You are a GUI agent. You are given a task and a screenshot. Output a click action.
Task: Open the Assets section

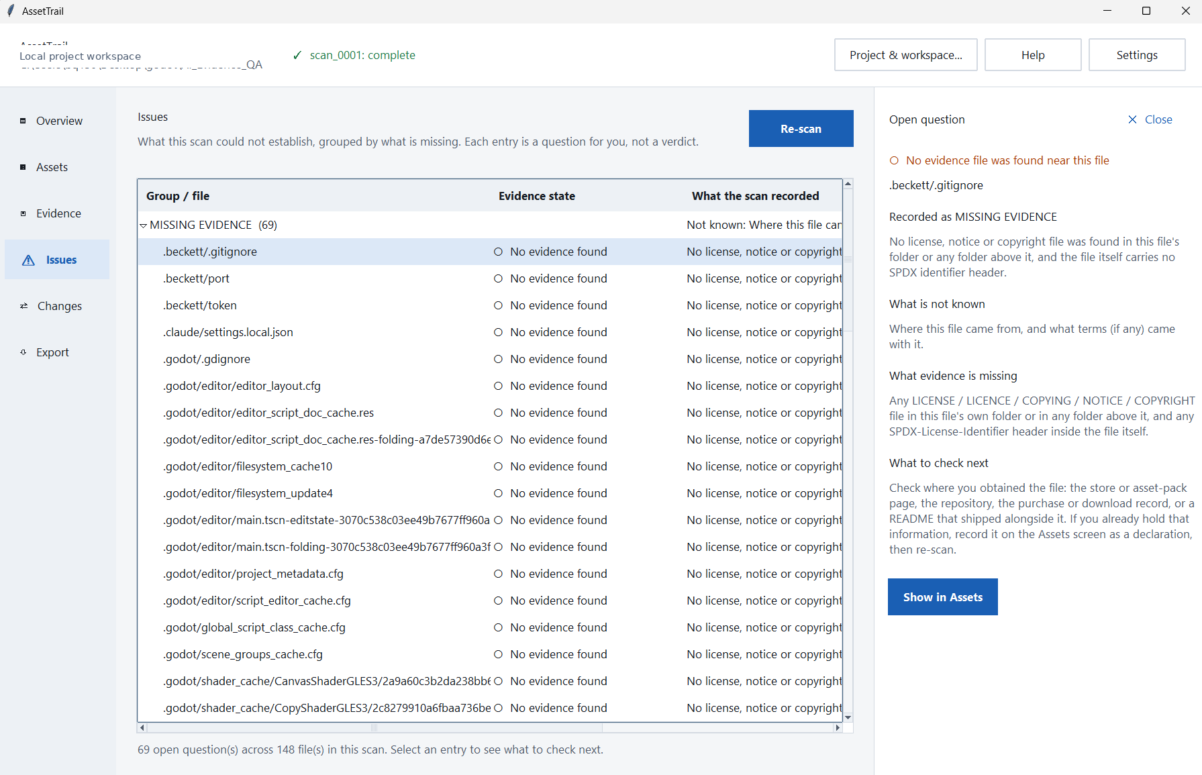pyautogui.click(x=57, y=167)
